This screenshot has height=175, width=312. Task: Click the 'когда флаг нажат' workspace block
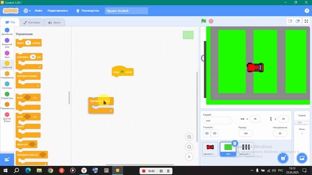[x=122, y=71]
